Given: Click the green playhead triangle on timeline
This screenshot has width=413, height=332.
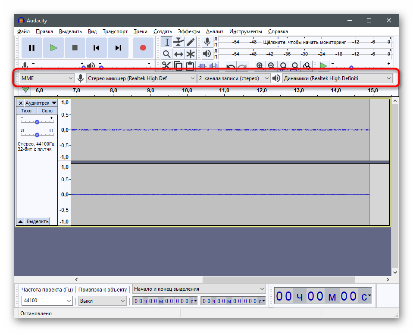Looking at the screenshot, I should coord(25,90).
